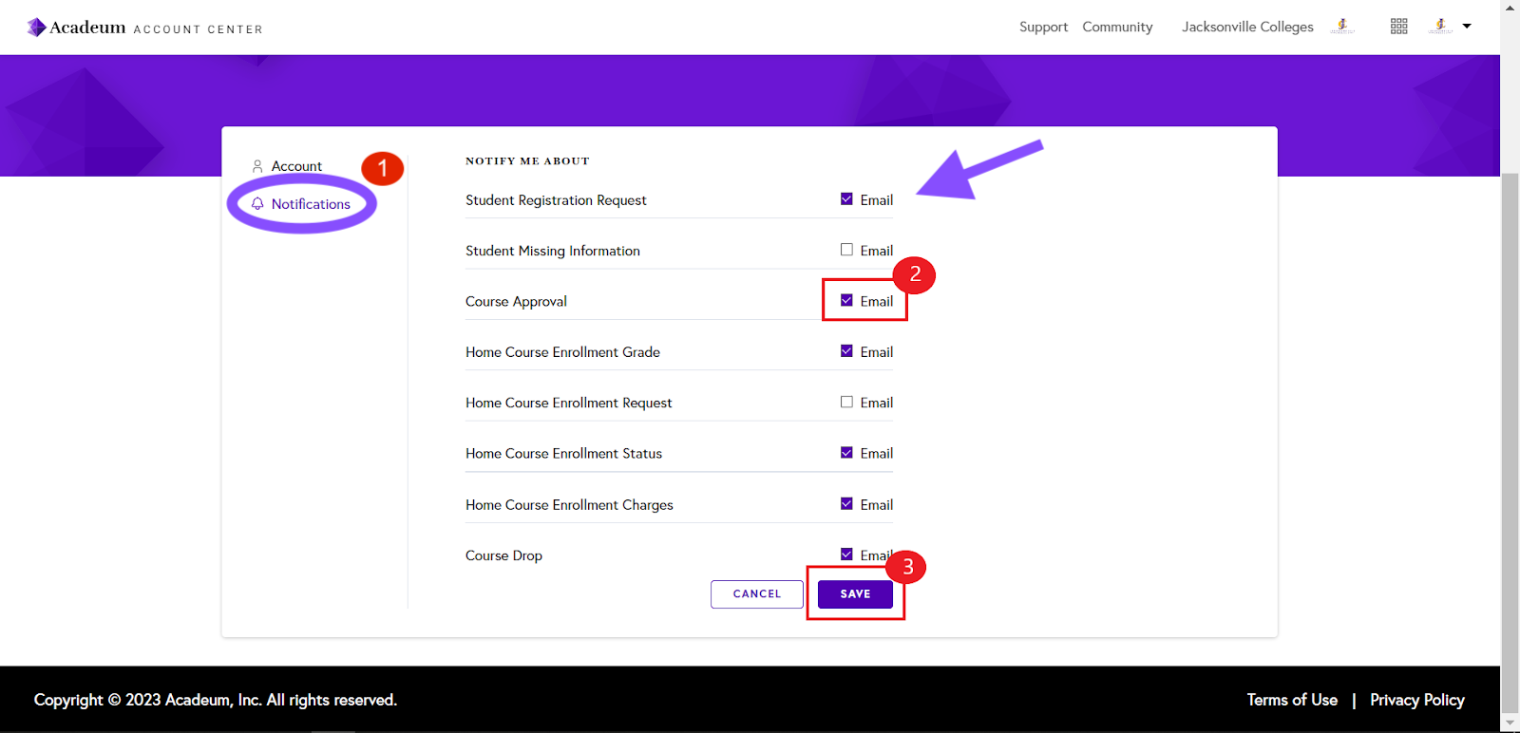Open the Support link

1043,27
